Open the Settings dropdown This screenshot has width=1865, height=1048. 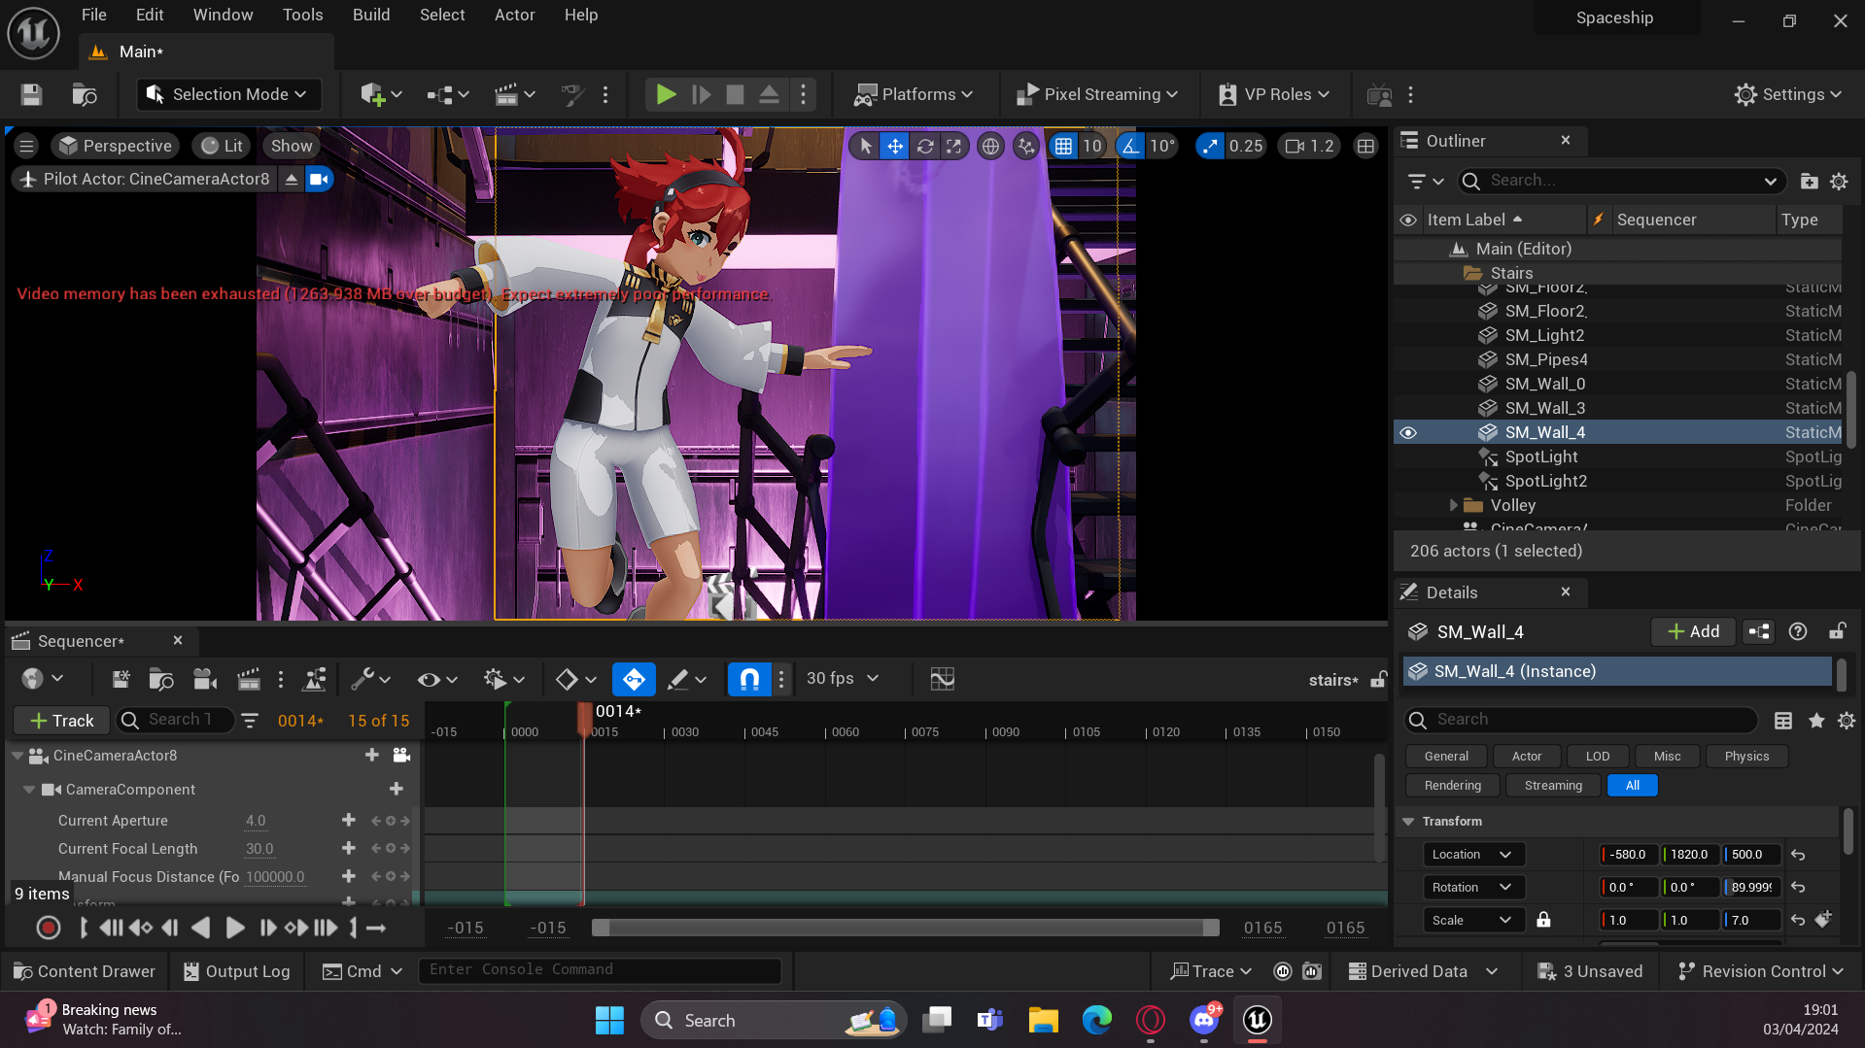pos(1787,94)
